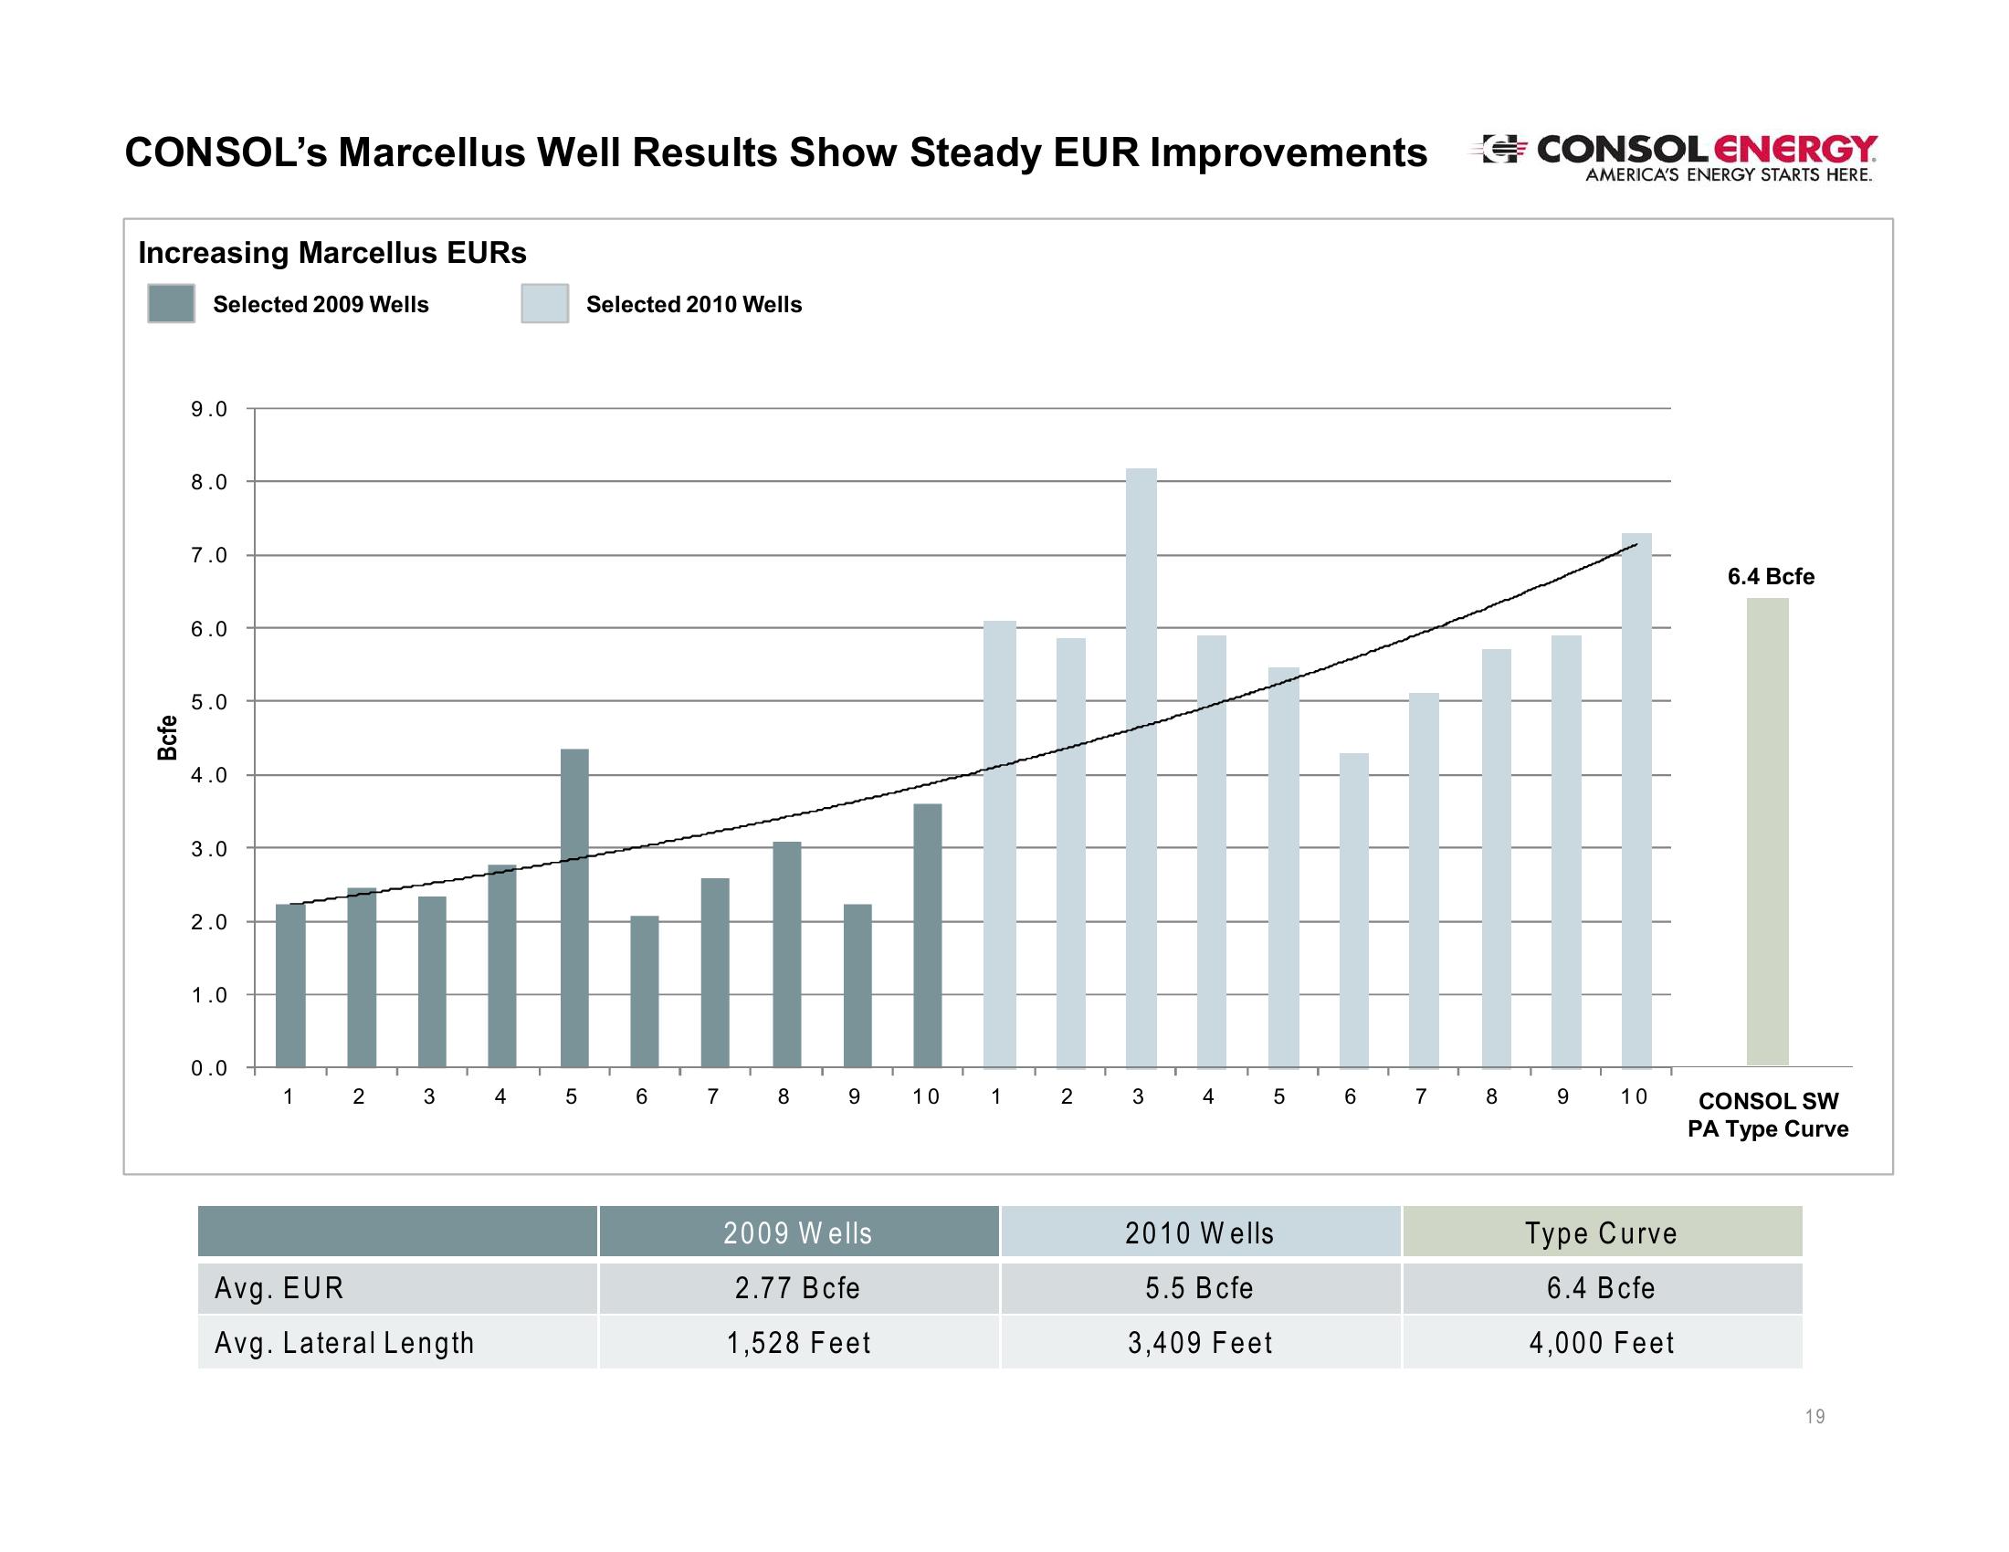
Task: Click the 'Increasing Marcellus EURs' heading
Action: click(332, 253)
